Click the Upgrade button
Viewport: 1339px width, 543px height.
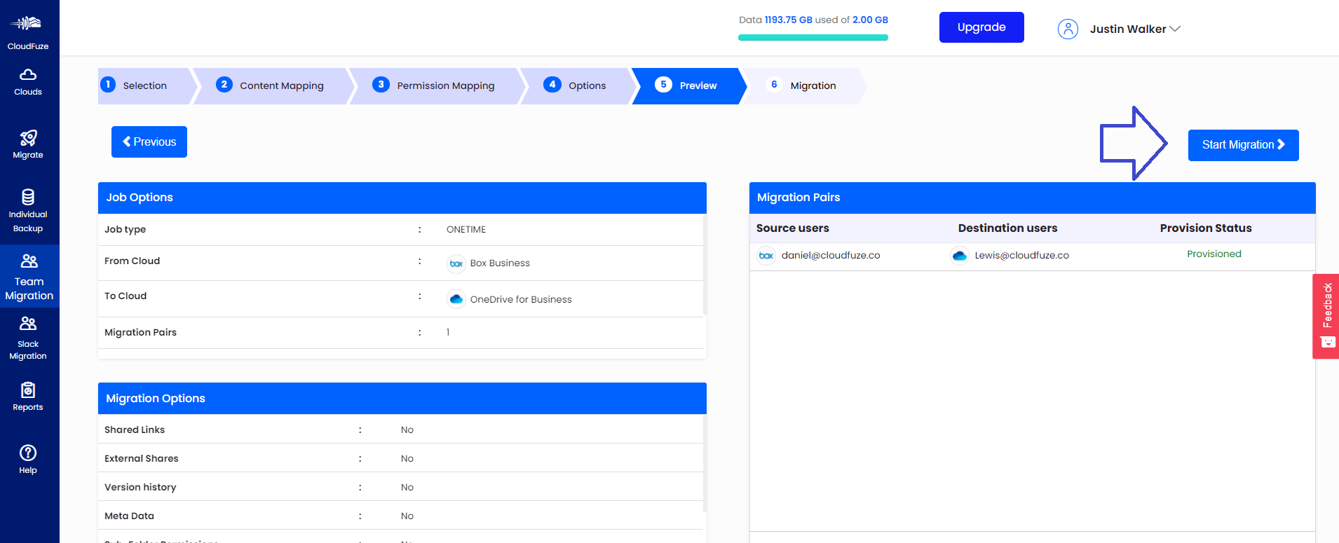[x=981, y=27]
